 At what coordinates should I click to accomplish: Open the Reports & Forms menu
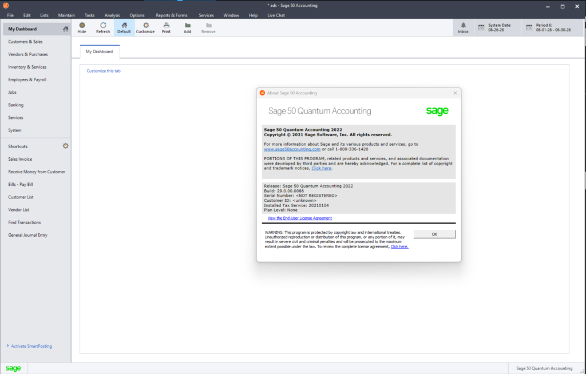point(172,15)
